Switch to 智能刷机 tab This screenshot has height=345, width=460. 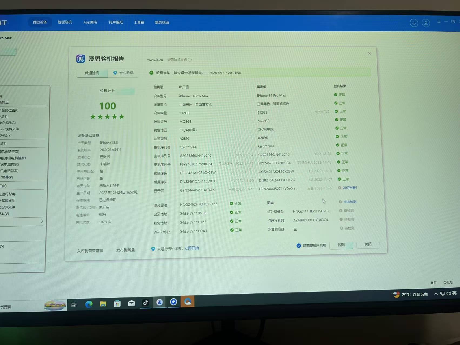click(65, 22)
